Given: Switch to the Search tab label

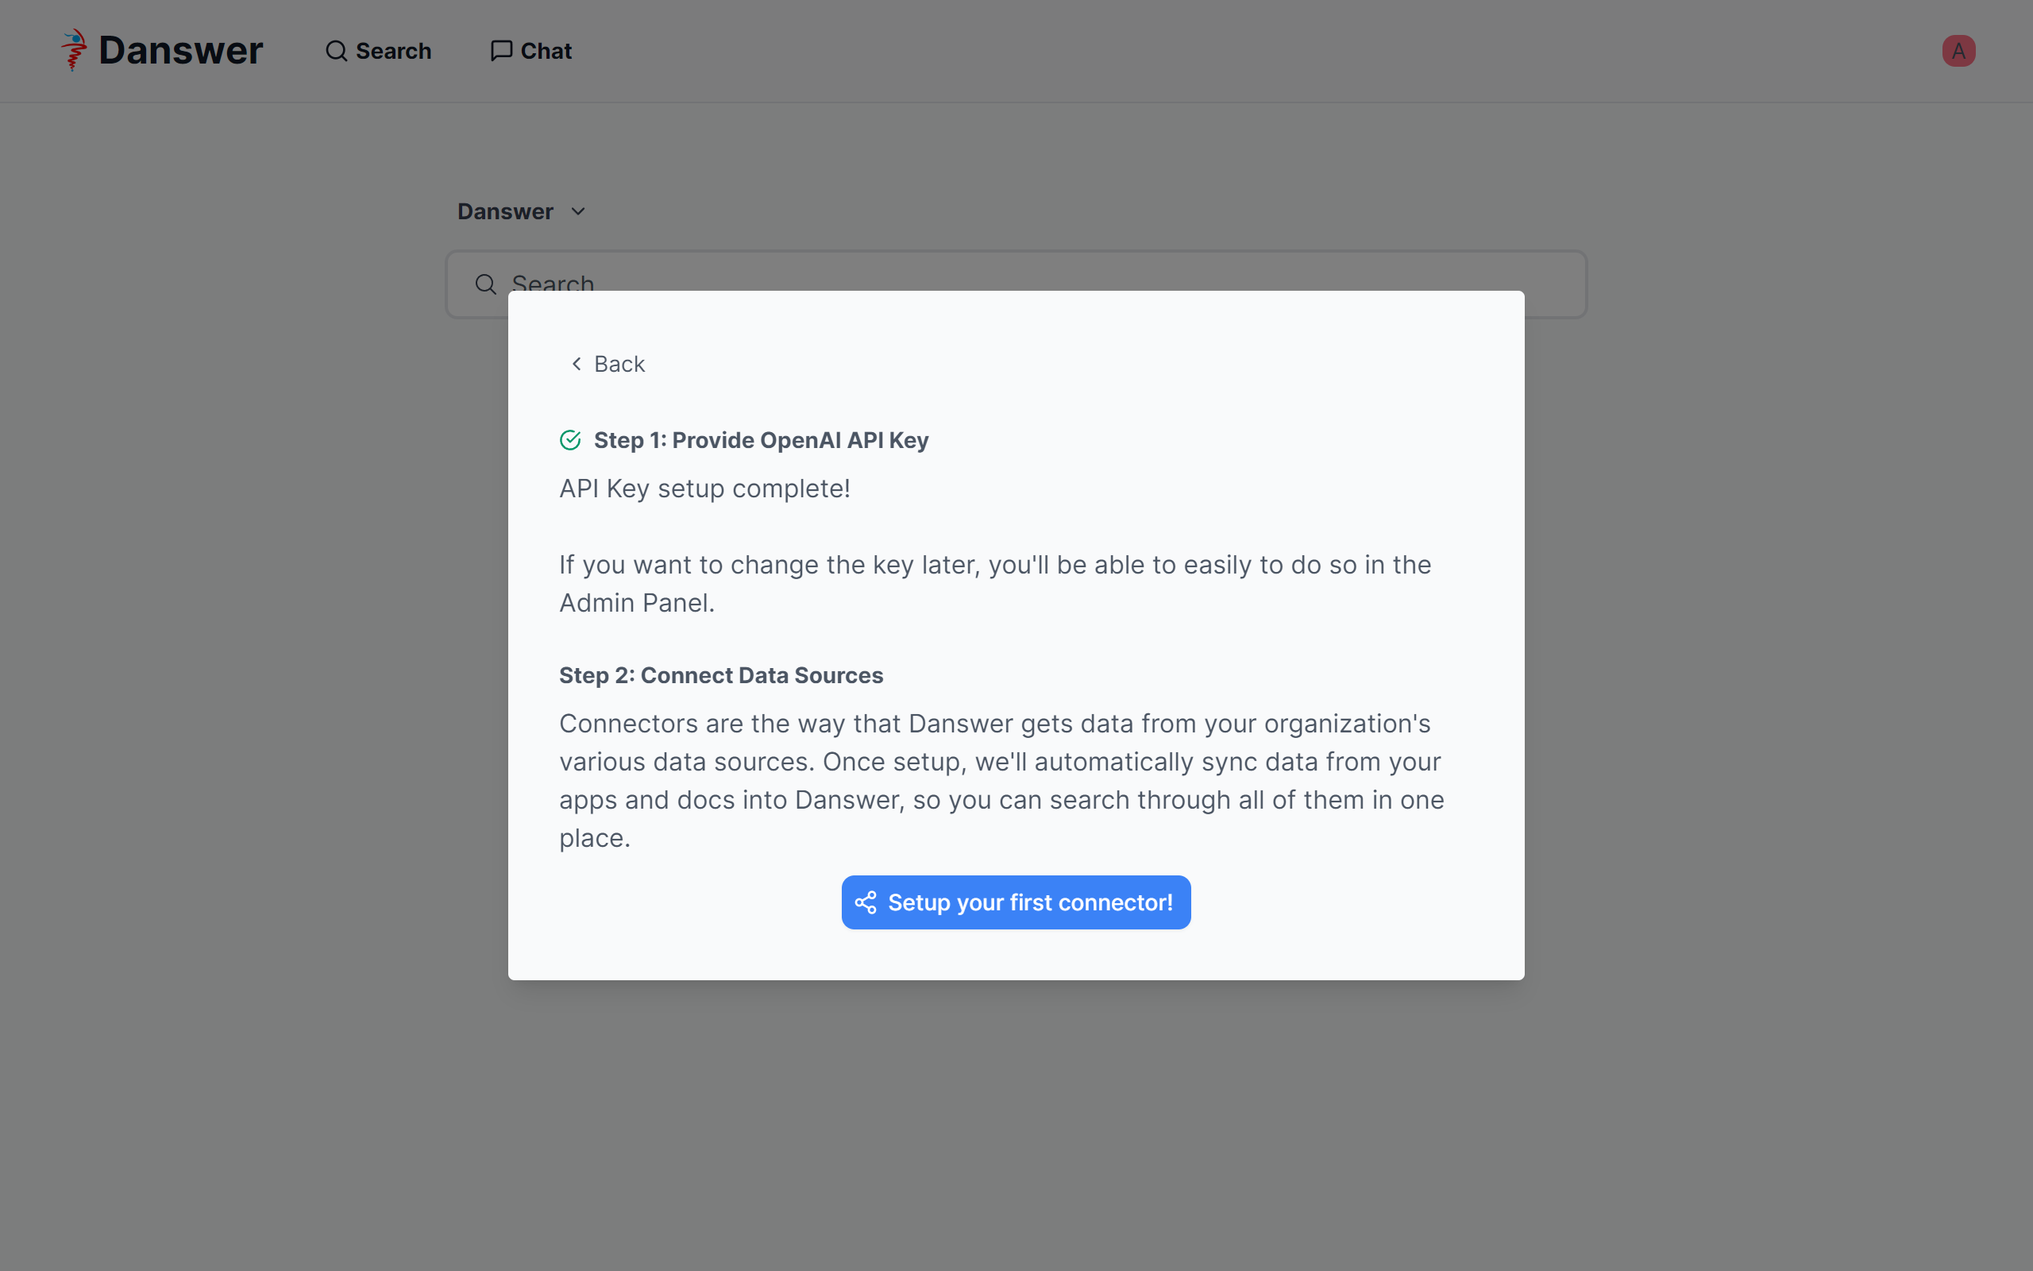Looking at the screenshot, I should coord(393,52).
